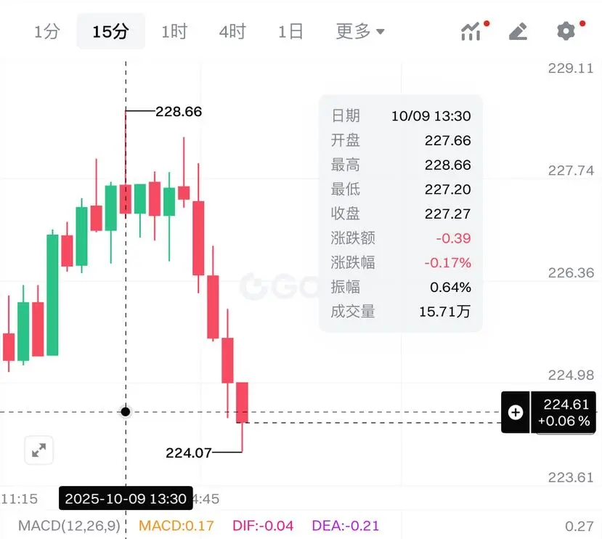Screen dimensions: 602x539
Task: Select the 1日 timeframe
Action: (x=290, y=31)
